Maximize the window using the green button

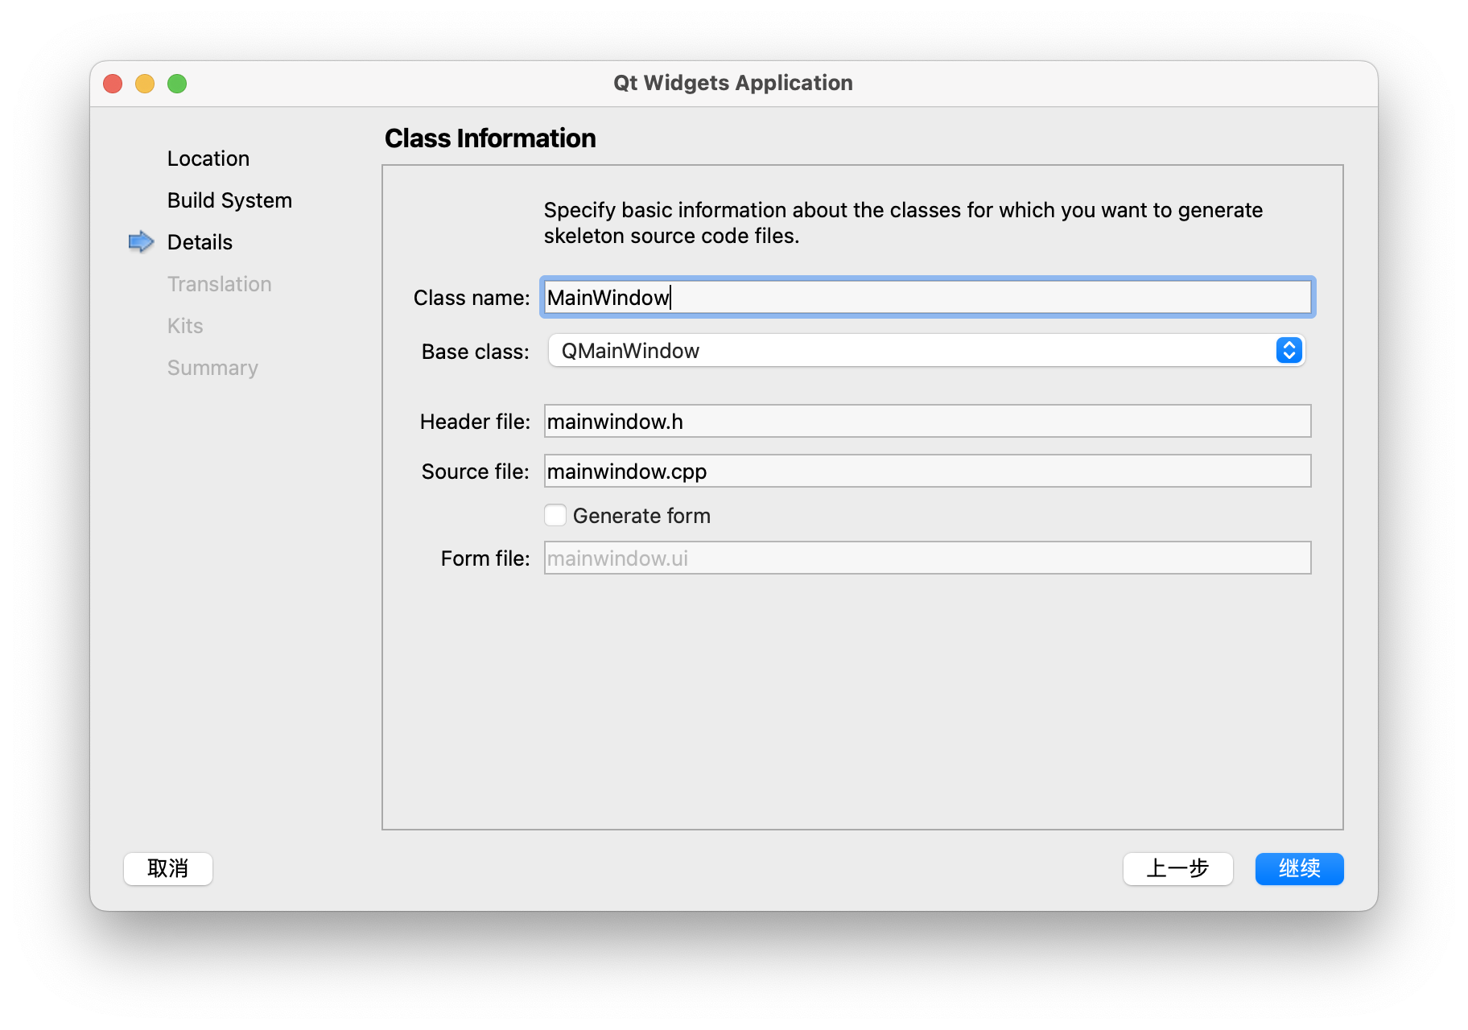177,84
